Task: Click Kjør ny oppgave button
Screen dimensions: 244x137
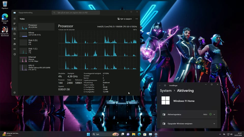Action: pyautogui.click(x=125, y=19)
